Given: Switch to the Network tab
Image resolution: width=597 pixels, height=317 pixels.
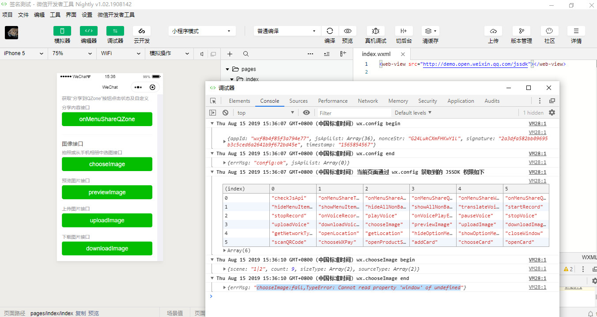Looking at the screenshot, I should 368,101.
